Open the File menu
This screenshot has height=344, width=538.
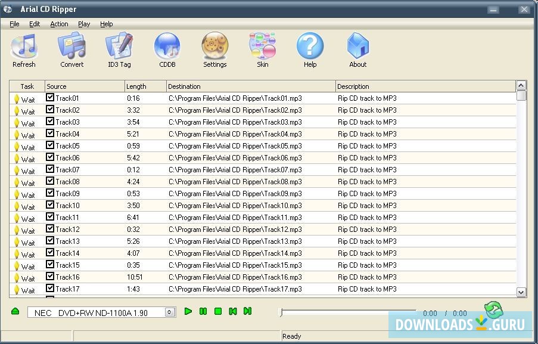[14, 24]
